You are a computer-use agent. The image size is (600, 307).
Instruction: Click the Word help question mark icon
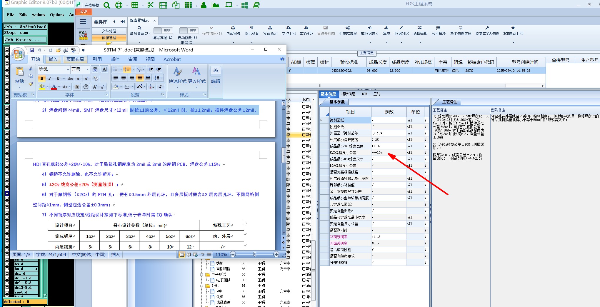click(282, 59)
